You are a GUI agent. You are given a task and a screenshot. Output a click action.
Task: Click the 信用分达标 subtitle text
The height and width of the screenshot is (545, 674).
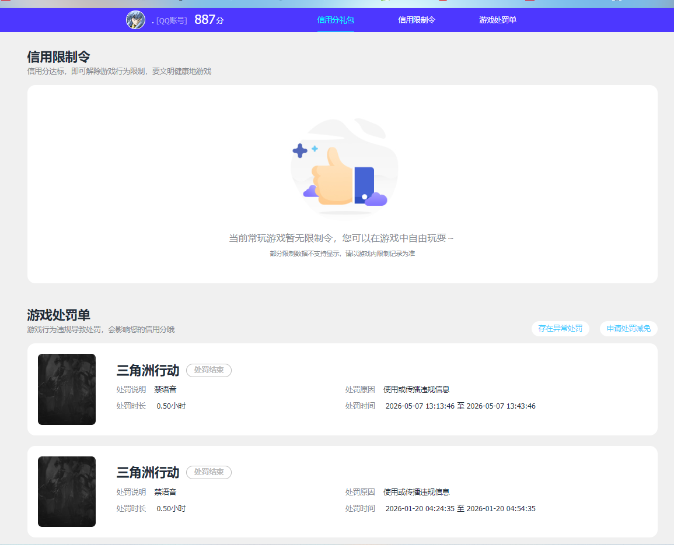[119, 71]
